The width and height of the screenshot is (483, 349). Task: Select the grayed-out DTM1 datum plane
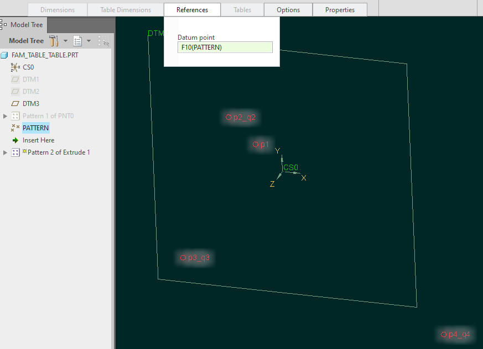click(x=30, y=79)
